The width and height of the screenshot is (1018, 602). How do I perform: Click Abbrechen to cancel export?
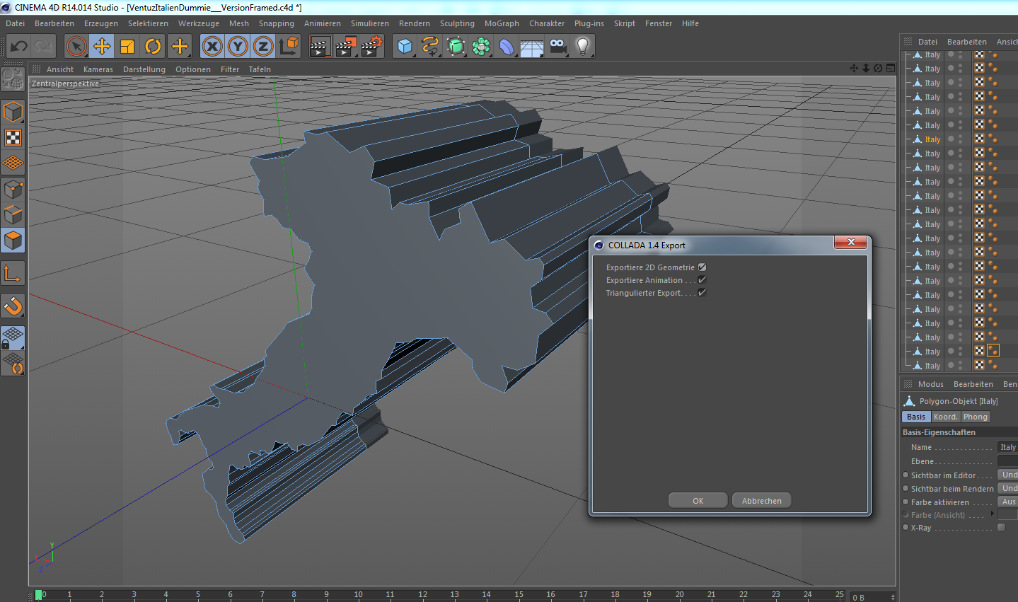761,501
